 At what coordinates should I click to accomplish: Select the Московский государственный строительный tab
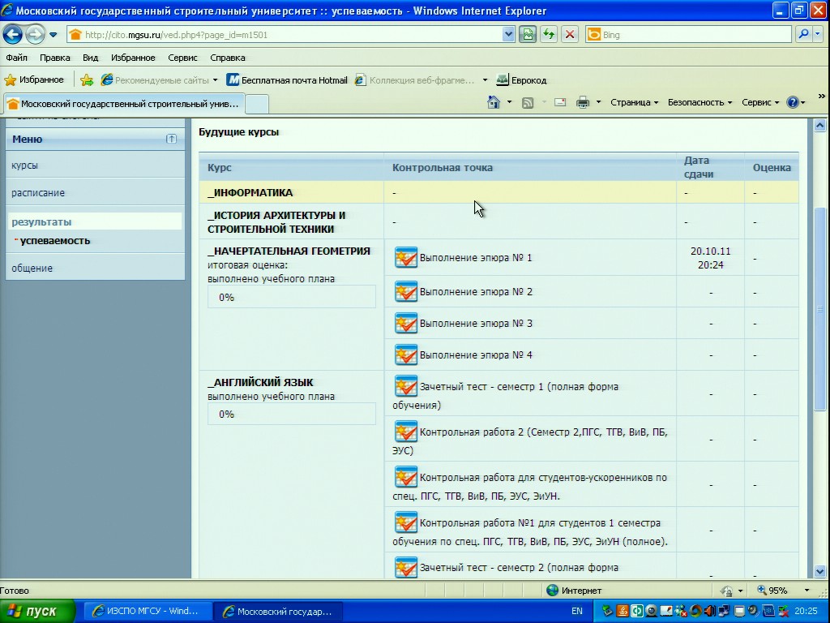click(x=124, y=104)
